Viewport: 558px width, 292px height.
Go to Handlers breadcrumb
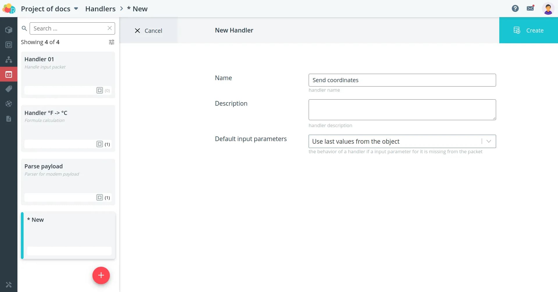point(100,9)
